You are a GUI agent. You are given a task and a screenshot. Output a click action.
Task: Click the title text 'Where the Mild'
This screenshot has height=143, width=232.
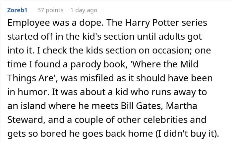165,64
